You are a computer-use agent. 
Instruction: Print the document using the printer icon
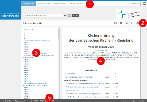click(138, 23)
